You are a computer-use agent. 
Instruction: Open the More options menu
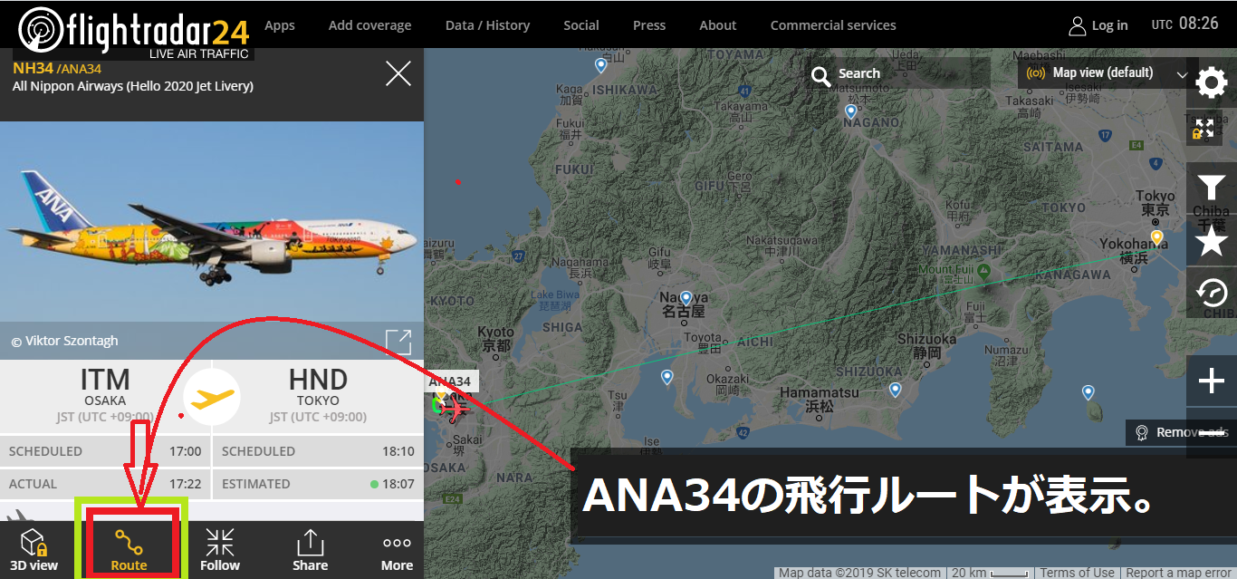tap(397, 551)
